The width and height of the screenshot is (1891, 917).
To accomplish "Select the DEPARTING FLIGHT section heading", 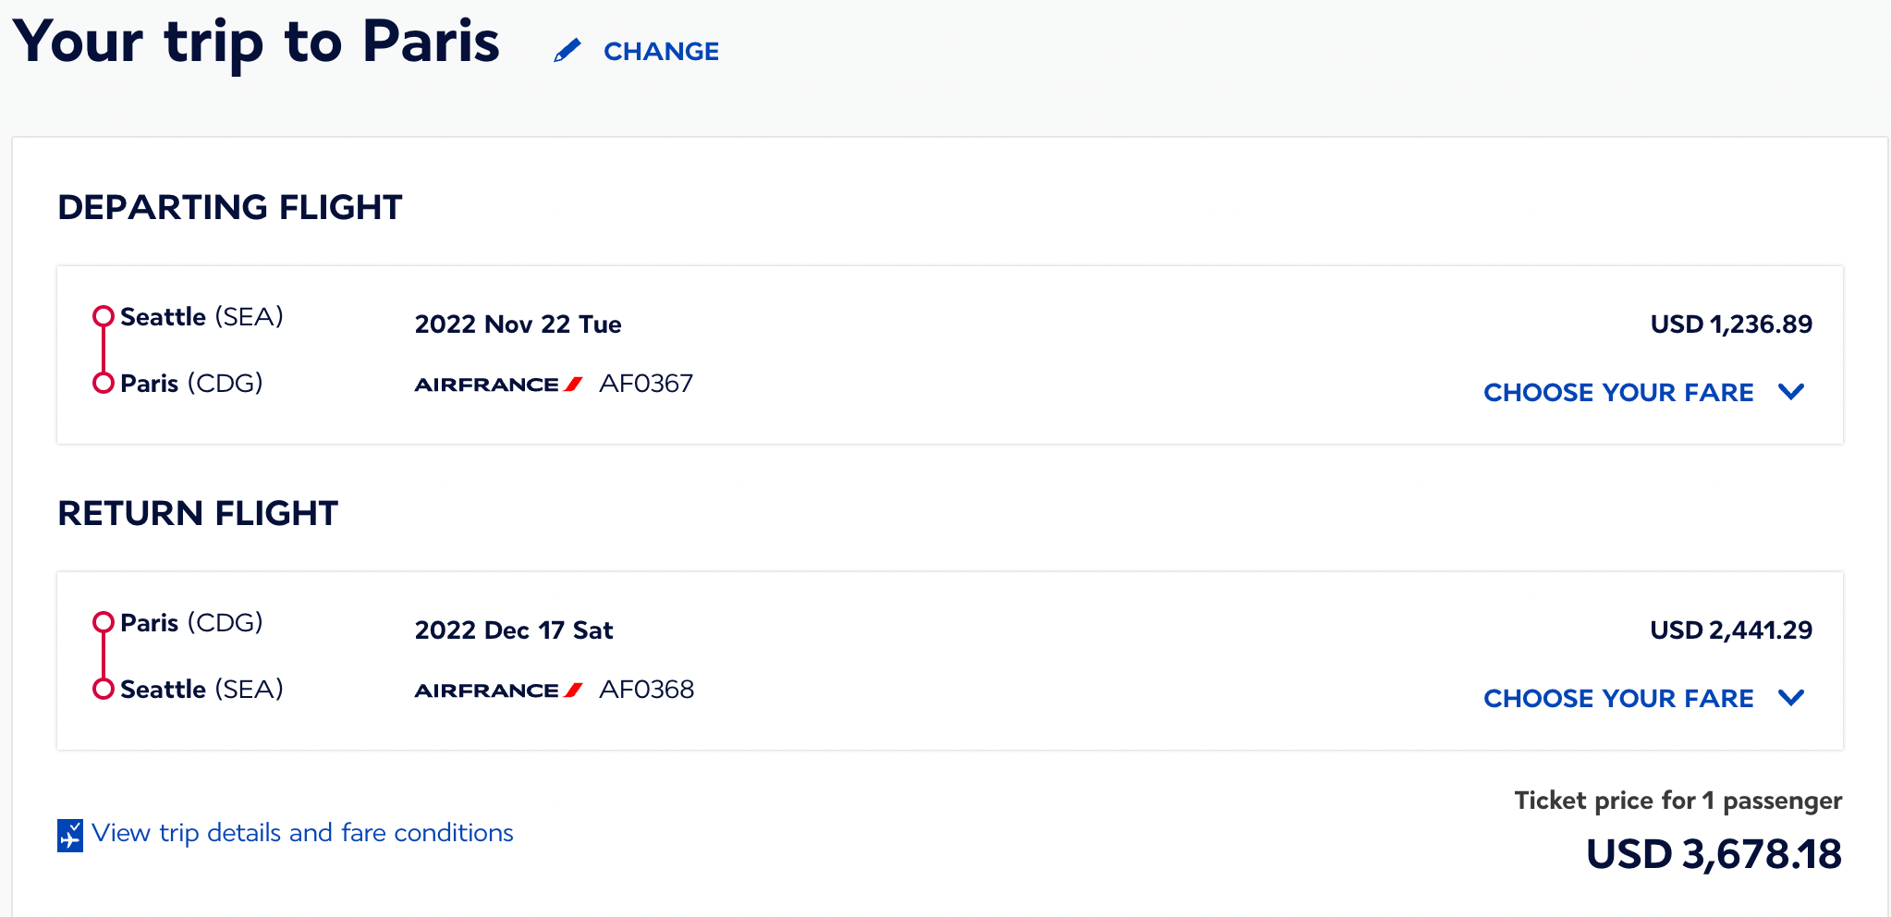I will [230, 206].
